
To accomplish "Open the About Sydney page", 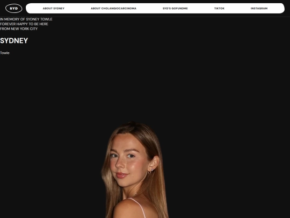I will [x=54, y=8].
